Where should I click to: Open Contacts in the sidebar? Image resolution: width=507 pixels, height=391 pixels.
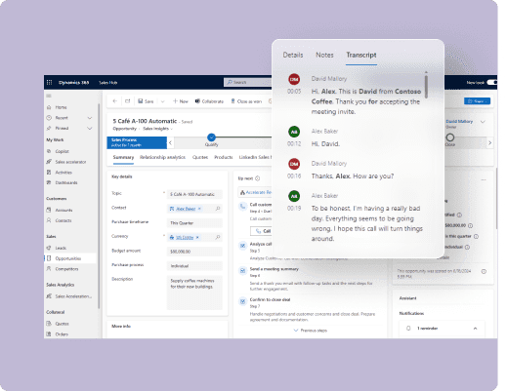click(x=63, y=220)
